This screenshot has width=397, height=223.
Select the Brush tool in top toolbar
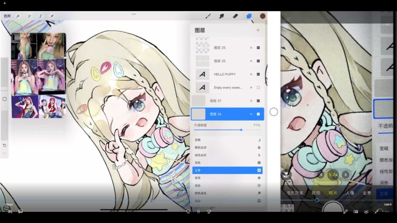click(208, 16)
